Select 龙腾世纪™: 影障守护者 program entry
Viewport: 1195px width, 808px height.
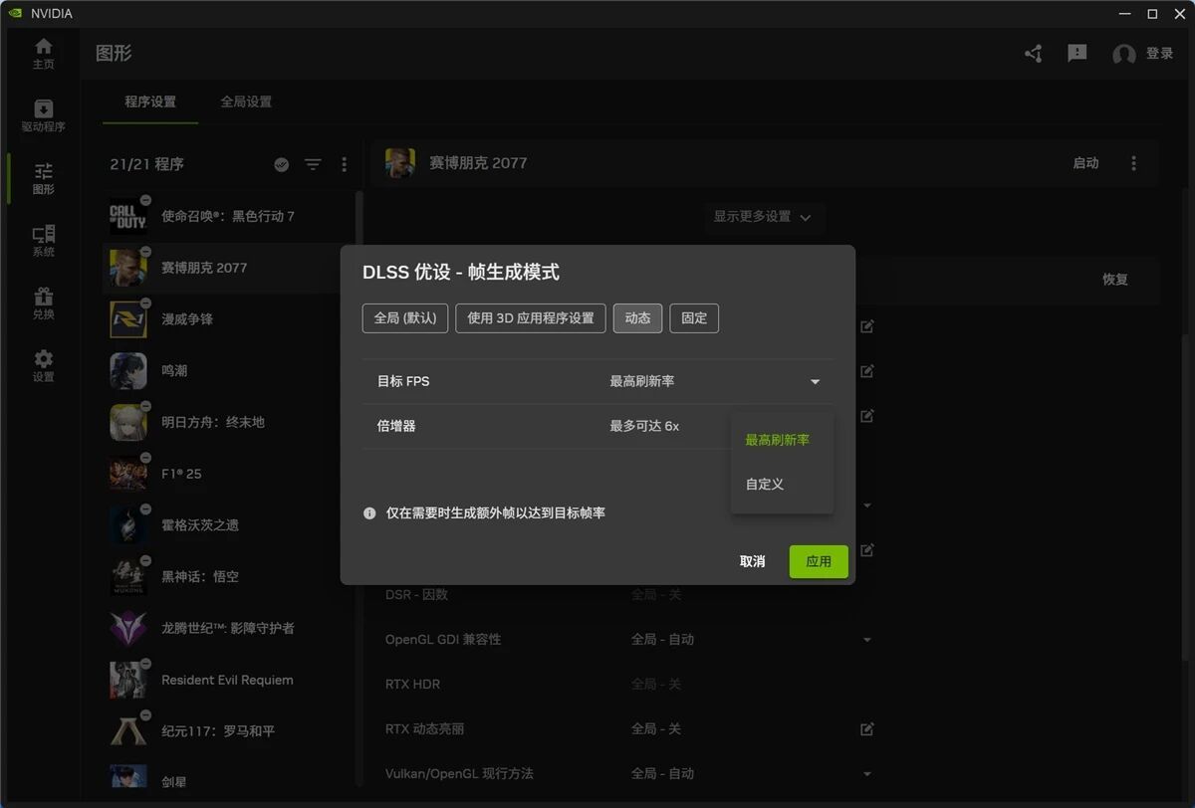[x=230, y=628]
